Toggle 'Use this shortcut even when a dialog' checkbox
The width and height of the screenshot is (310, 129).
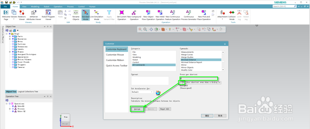[x=181, y=82]
